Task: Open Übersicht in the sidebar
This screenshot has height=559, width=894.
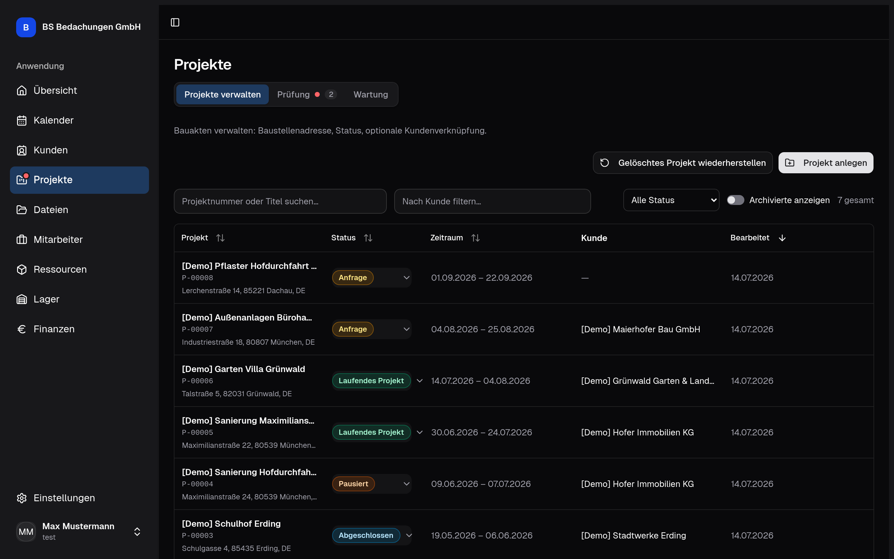Action: (x=79, y=90)
